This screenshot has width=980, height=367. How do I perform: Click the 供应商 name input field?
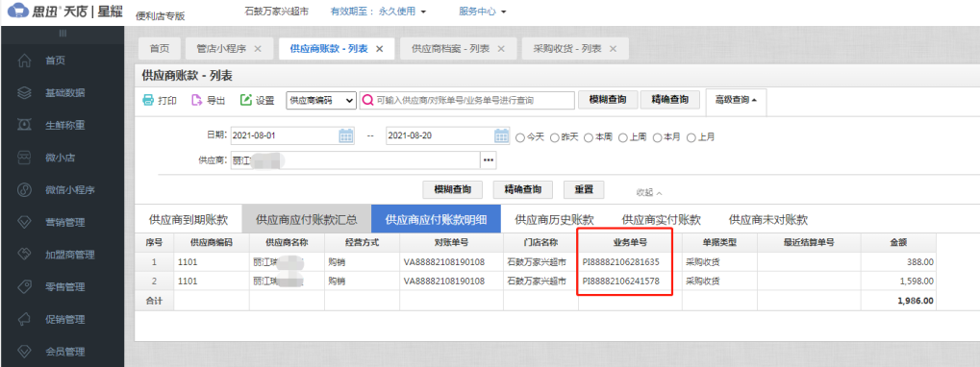click(355, 160)
